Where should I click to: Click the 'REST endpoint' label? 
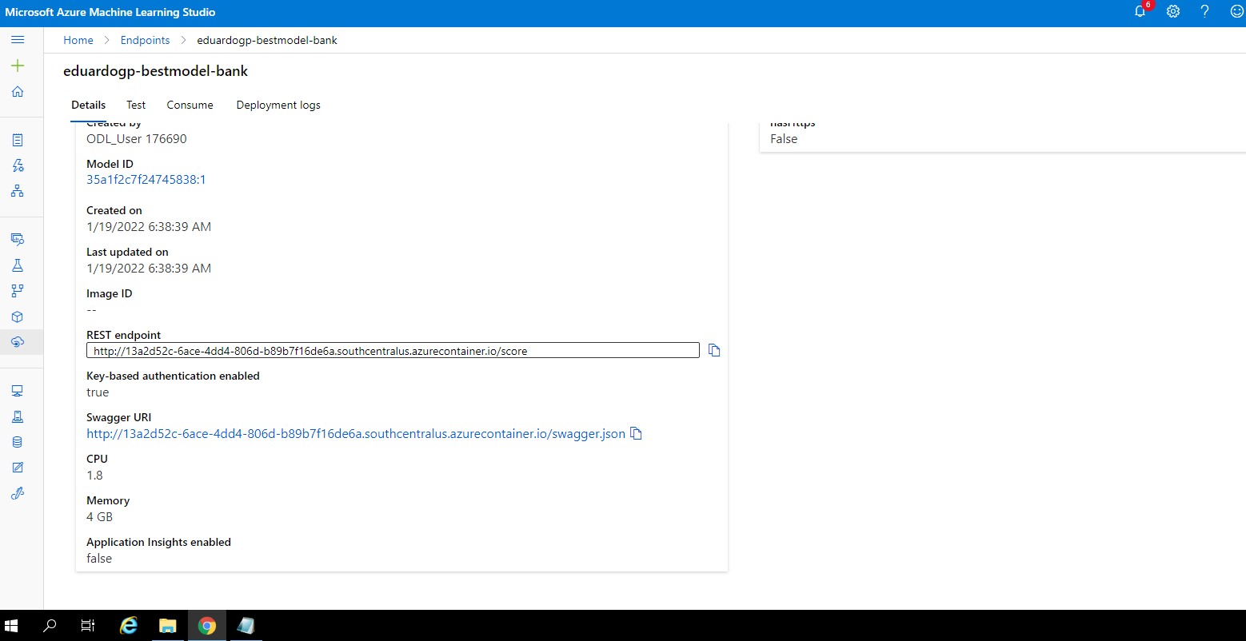[x=124, y=335]
